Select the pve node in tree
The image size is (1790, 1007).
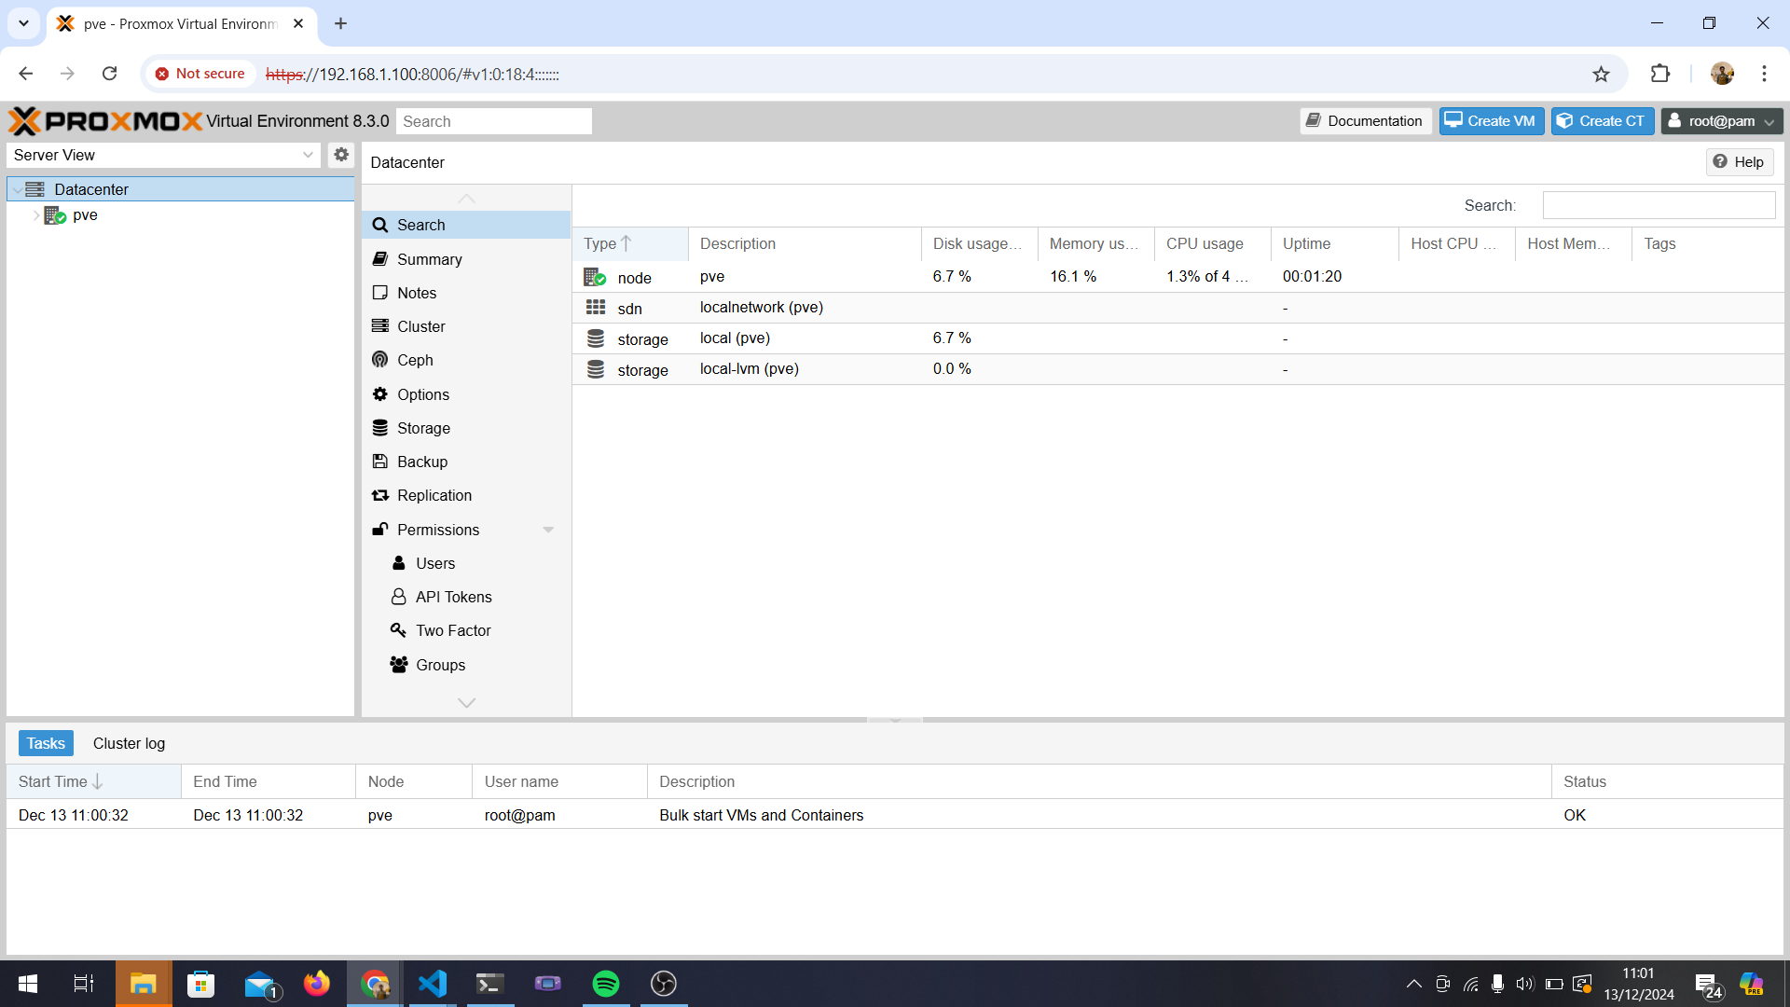(85, 215)
